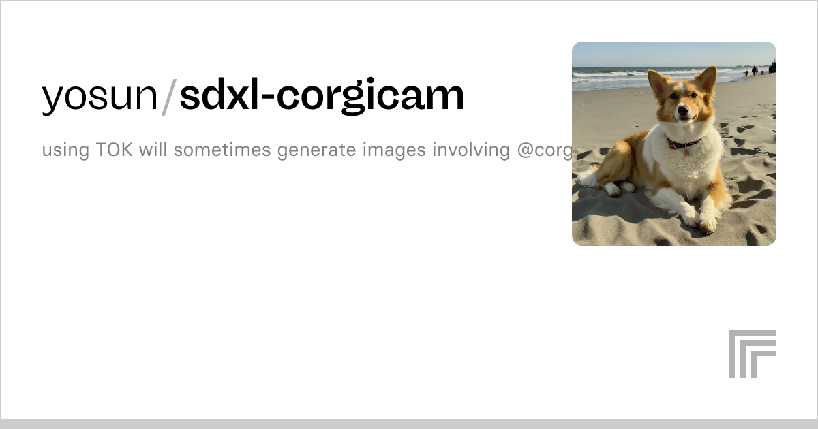Screen dimensions: 818x429
Task: Click the word sometimes in the description
Action: 221,150
